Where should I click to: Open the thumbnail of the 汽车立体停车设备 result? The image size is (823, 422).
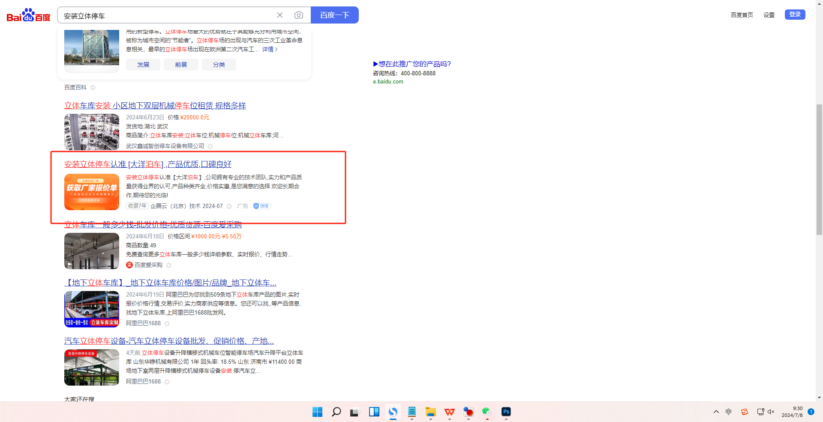92,367
